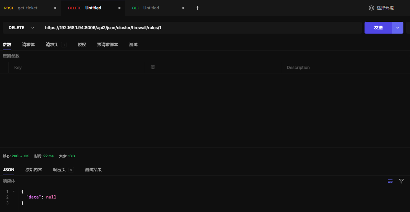Click the layers icon beside 选择环境
Image resolution: width=410 pixels, height=212 pixels.
click(371, 8)
